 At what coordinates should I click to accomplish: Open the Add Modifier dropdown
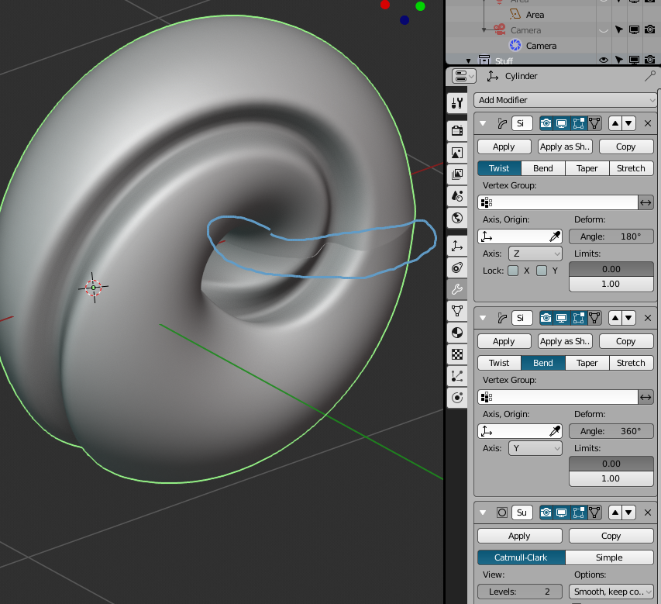click(x=566, y=100)
